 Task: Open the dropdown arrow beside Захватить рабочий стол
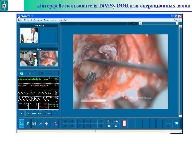[x=22, y=114]
